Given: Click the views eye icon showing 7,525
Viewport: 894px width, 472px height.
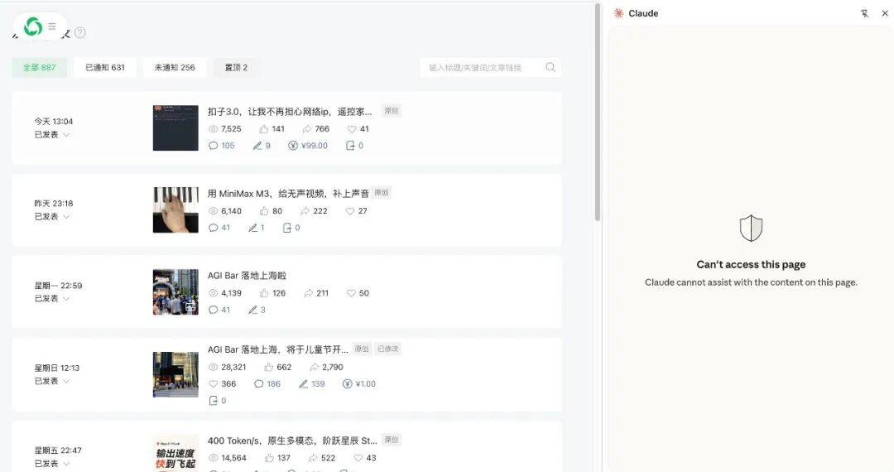Looking at the screenshot, I should 214,129.
